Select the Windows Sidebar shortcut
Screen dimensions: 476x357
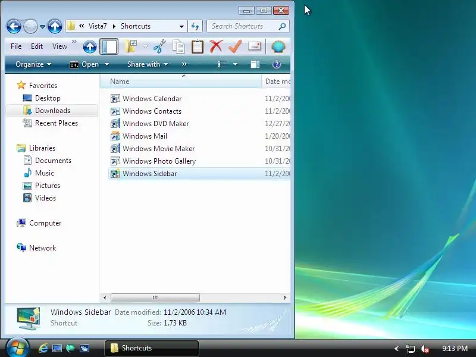(199, 174)
